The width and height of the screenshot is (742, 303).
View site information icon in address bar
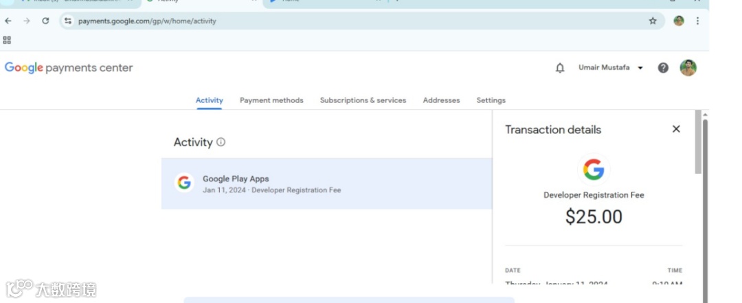click(x=68, y=21)
